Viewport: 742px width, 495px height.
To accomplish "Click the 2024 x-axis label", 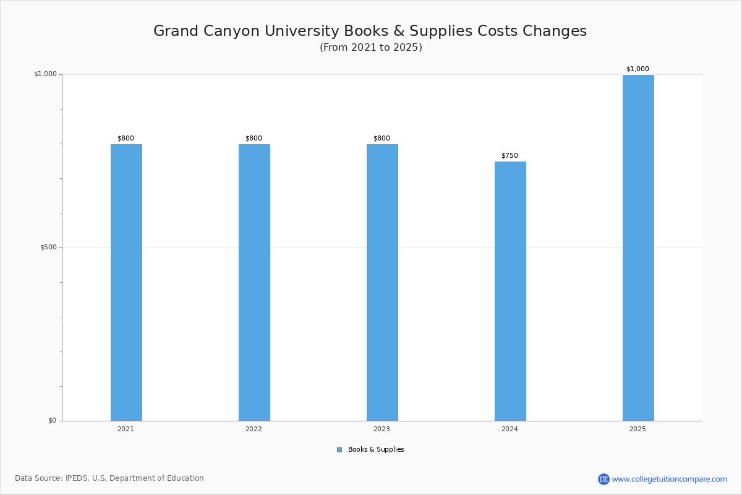I will point(510,429).
